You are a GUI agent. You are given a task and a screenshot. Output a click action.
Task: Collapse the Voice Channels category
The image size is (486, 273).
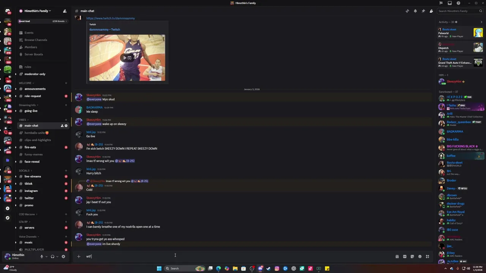click(29, 237)
